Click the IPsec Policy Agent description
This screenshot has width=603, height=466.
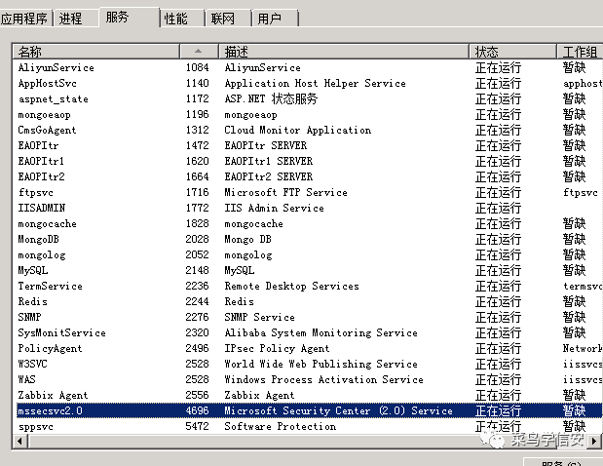277,348
